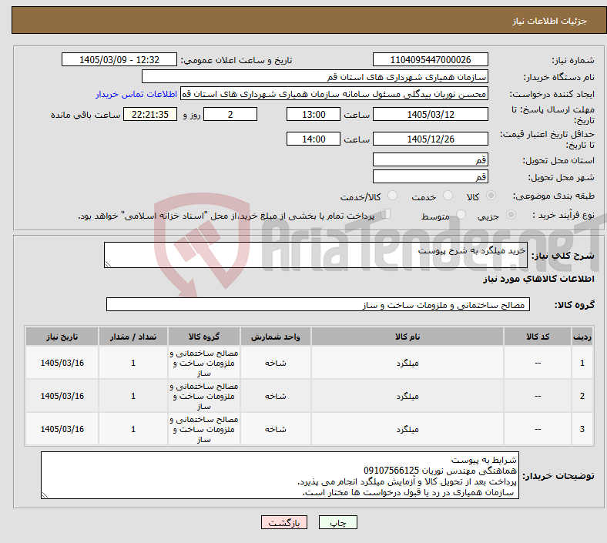Select the کالا radio button
Viewport: 607px width, 543px height.
[491, 196]
